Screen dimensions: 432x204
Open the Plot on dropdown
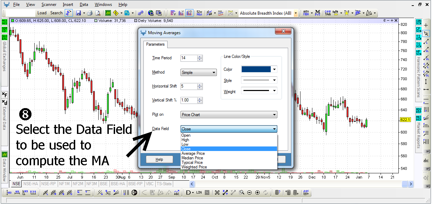229,114
